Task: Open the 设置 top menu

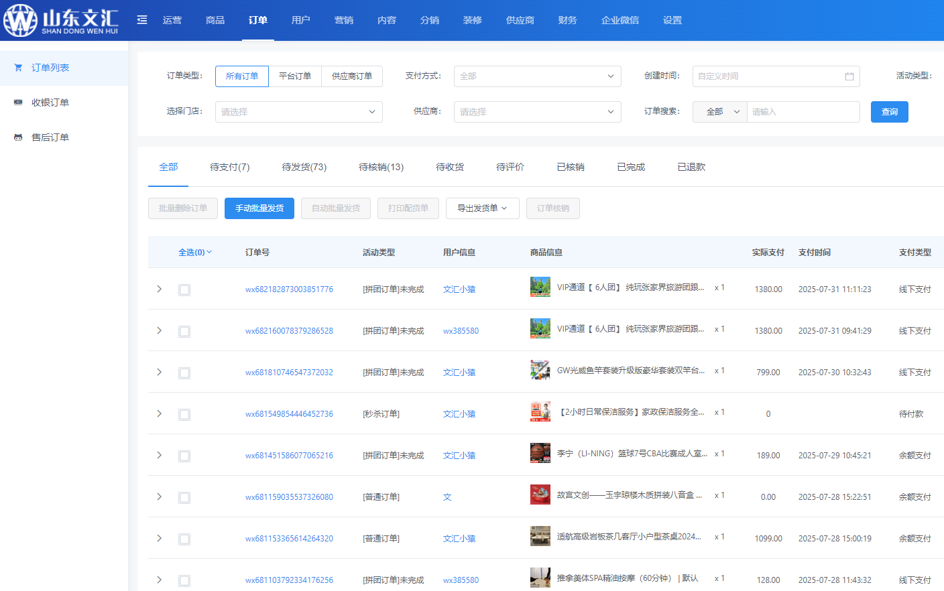Action: [x=672, y=20]
